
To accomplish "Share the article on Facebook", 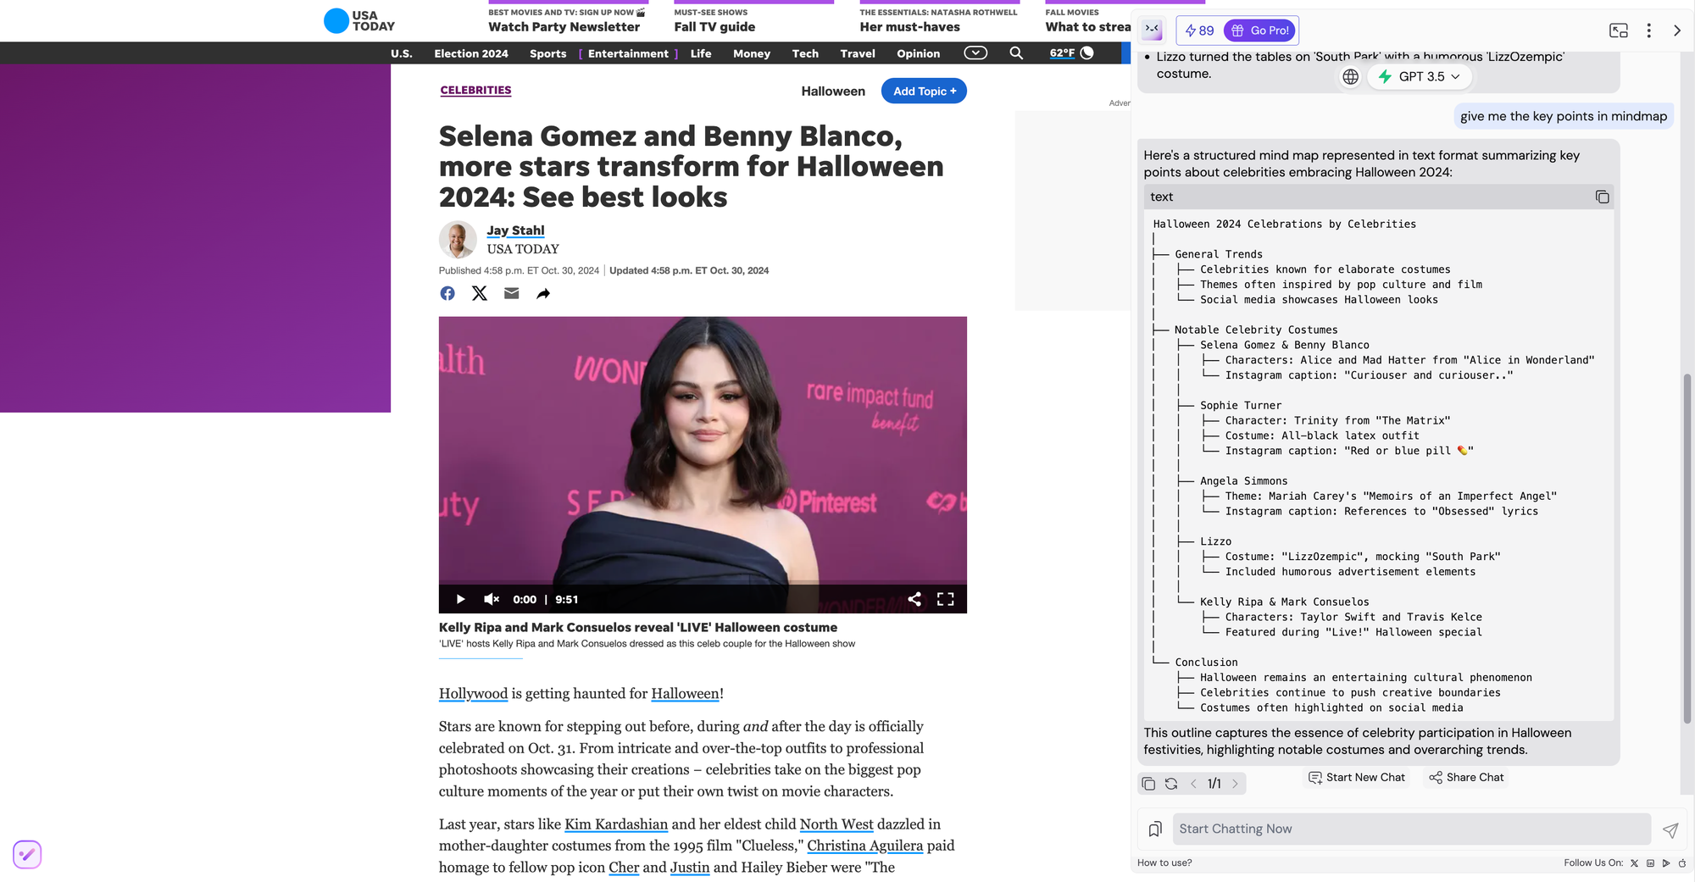I will pos(447,293).
